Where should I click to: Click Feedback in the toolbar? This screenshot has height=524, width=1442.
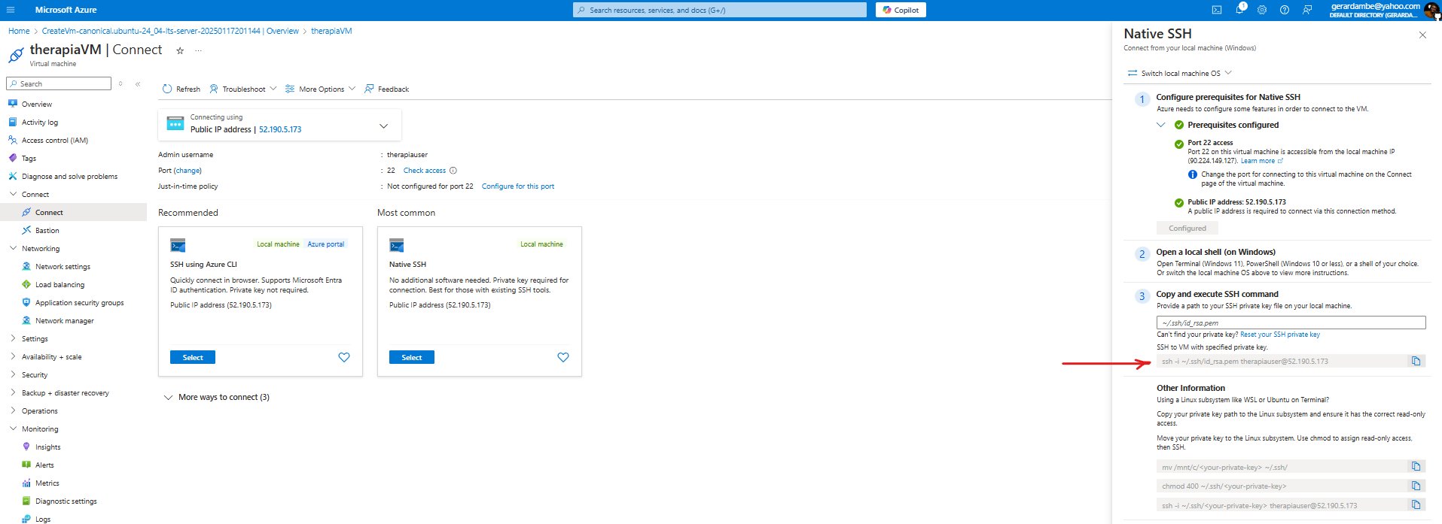(386, 89)
